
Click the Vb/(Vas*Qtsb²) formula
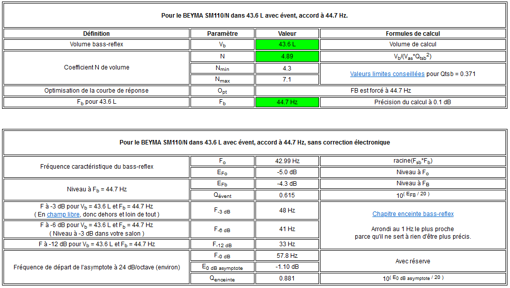(x=413, y=56)
